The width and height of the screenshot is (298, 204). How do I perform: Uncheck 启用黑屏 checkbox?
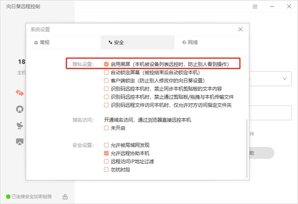point(106,64)
